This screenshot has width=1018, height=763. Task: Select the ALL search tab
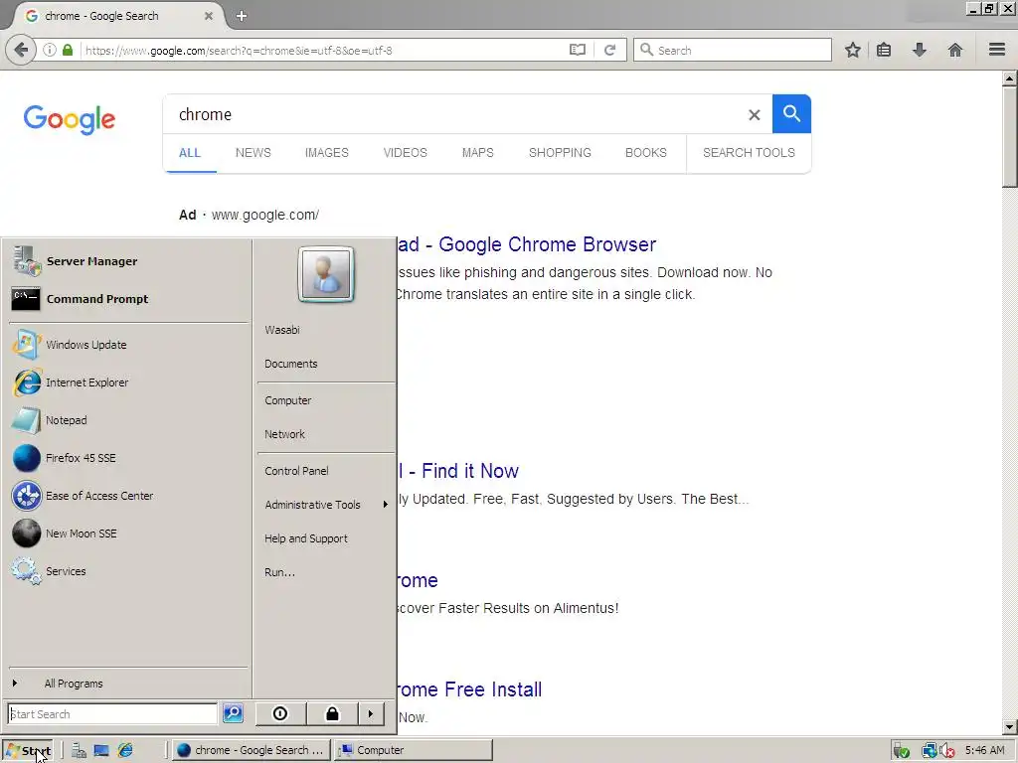coord(190,152)
